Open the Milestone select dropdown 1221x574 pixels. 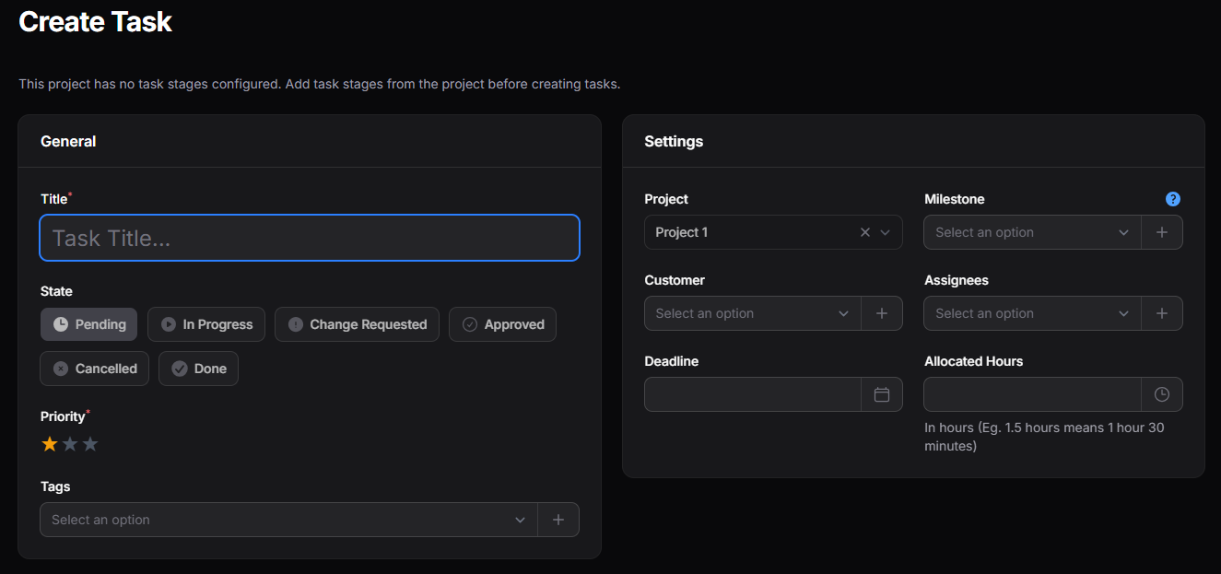tap(1032, 232)
